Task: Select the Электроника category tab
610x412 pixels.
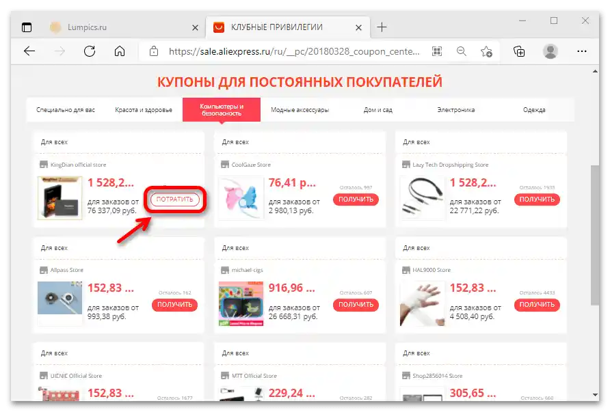Action: tap(456, 110)
